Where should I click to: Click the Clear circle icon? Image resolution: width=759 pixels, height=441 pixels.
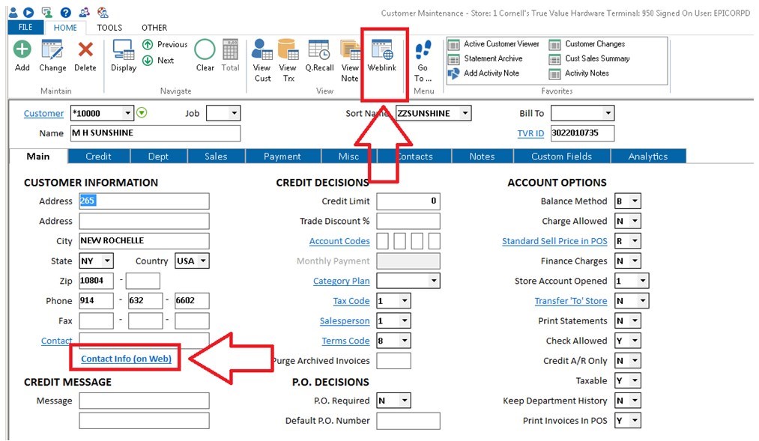tap(205, 50)
